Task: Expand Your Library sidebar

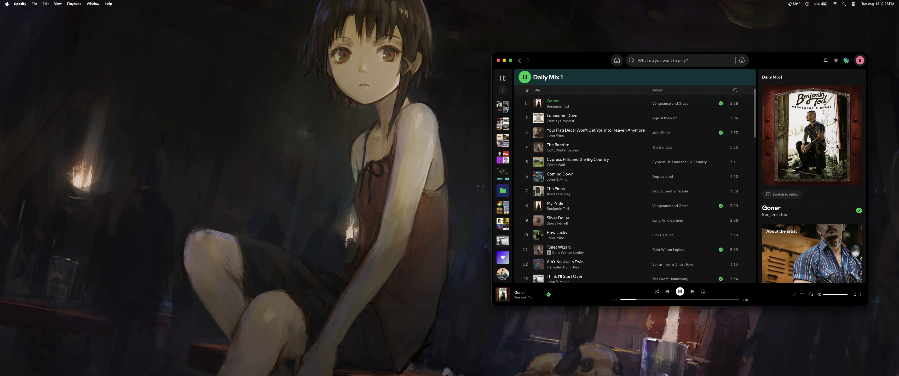Action: 503,78
